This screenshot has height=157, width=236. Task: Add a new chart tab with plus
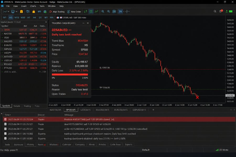pyautogui.click(x=153, y=110)
